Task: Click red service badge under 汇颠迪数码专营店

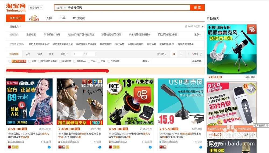Action: (60, 147)
